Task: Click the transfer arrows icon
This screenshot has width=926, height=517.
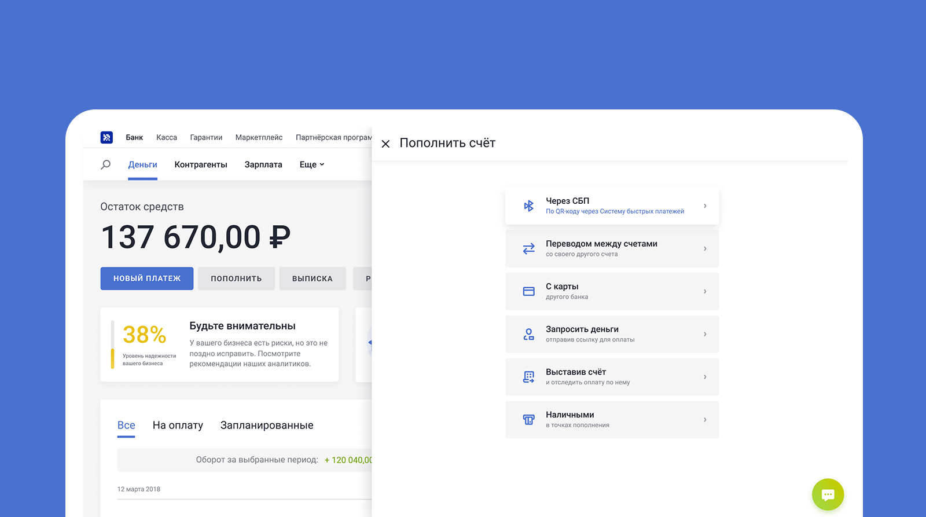Action: (x=529, y=249)
